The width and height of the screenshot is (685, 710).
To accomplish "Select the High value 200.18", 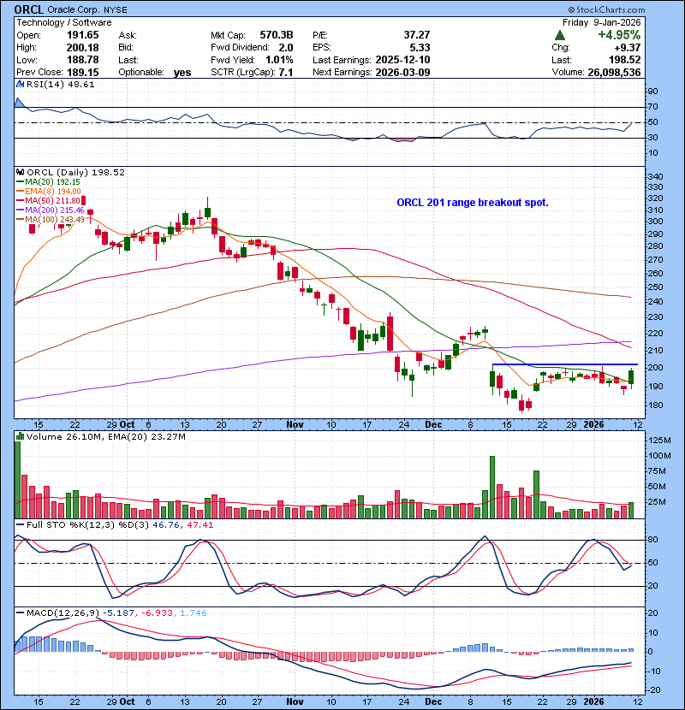I will click(83, 47).
